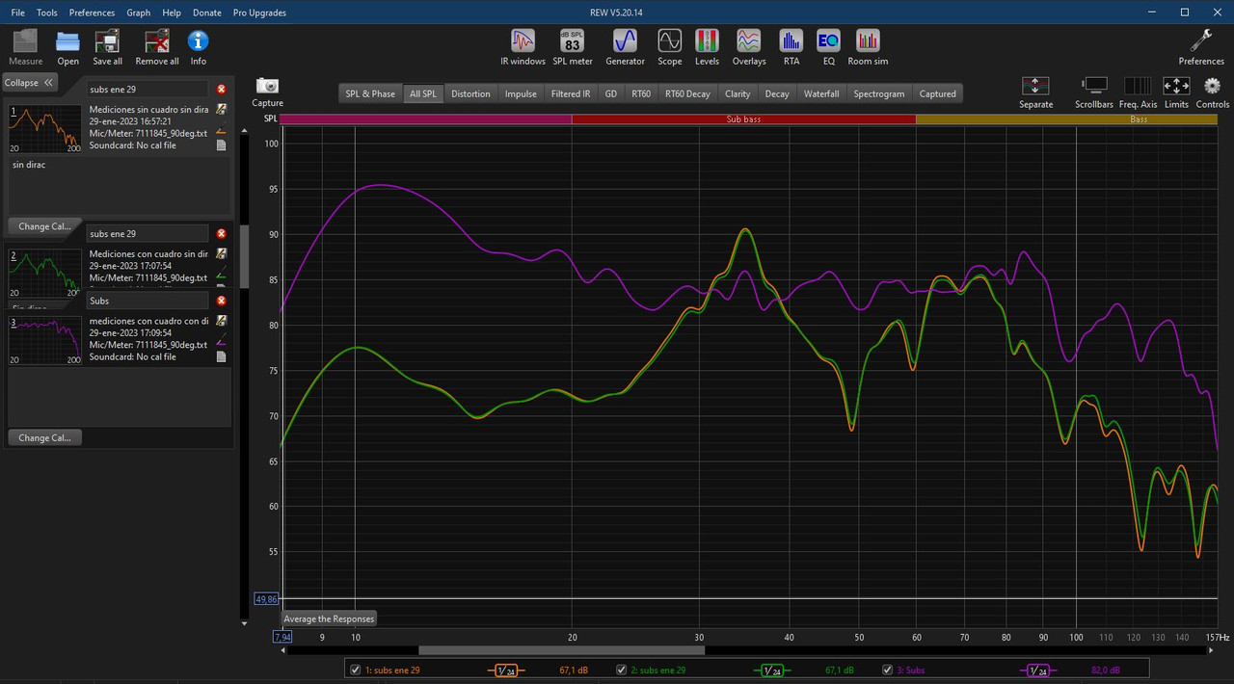Edit first measurement name field
This screenshot has height=684, width=1234.
click(148, 90)
